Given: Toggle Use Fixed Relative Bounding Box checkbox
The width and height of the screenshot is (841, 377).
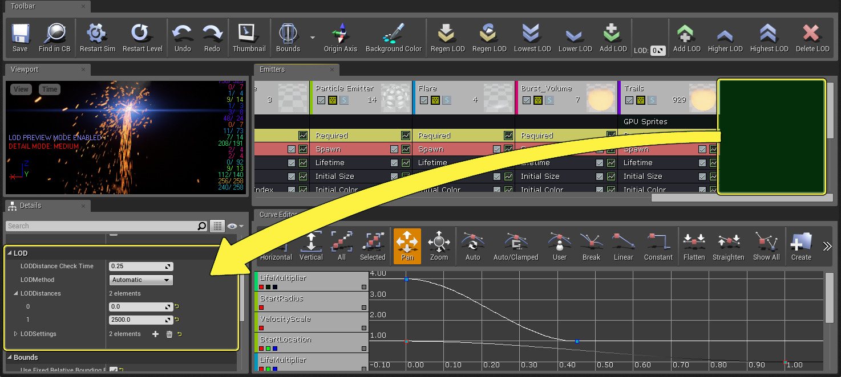Looking at the screenshot, I should 113,370.
